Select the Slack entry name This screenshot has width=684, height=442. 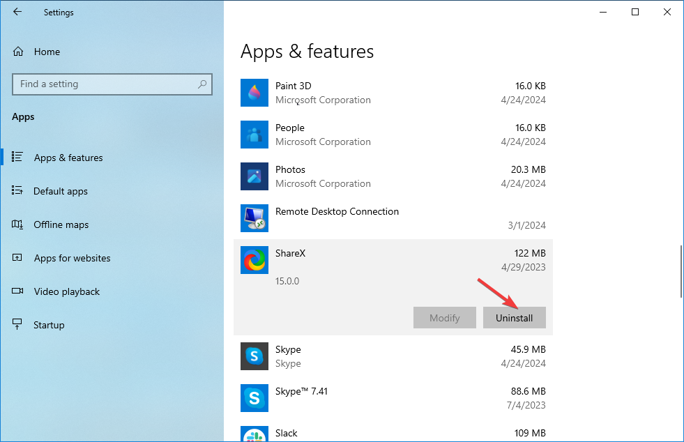[286, 433]
